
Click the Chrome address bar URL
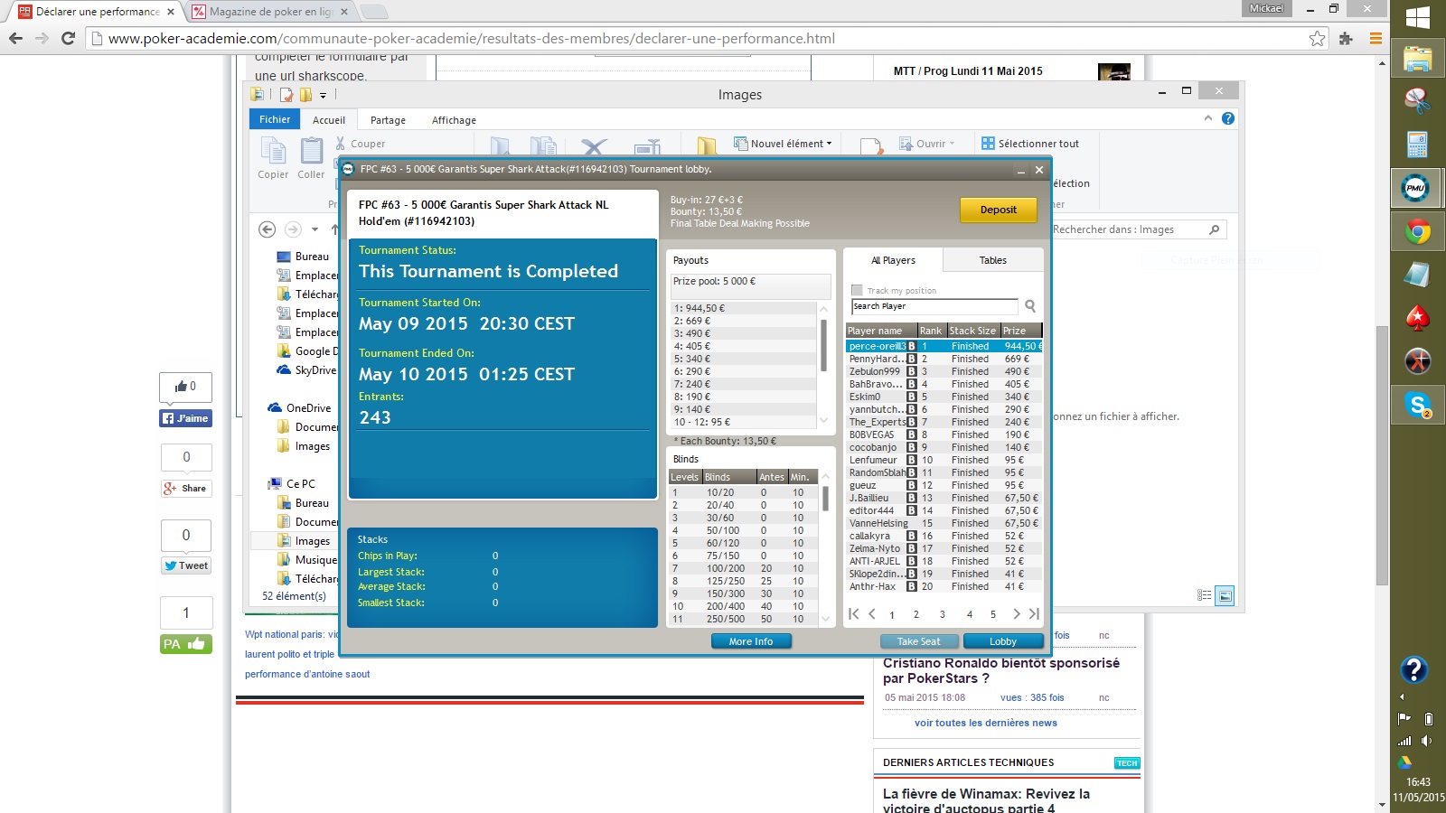coord(471,39)
